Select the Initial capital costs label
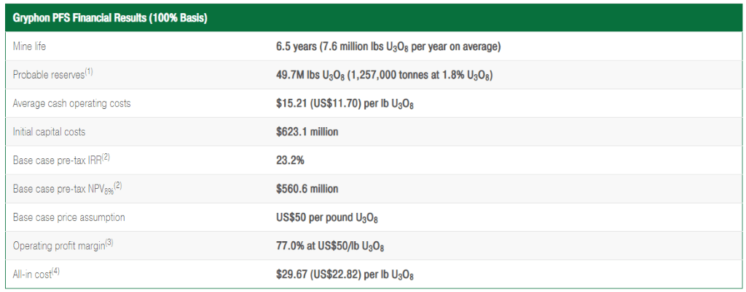Viewport: 746px width, 292px height. pyautogui.click(x=49, y=131)
